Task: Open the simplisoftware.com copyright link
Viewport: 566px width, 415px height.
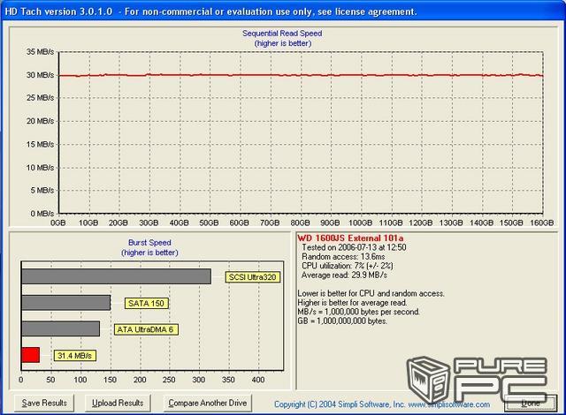Action: (382, 404)
